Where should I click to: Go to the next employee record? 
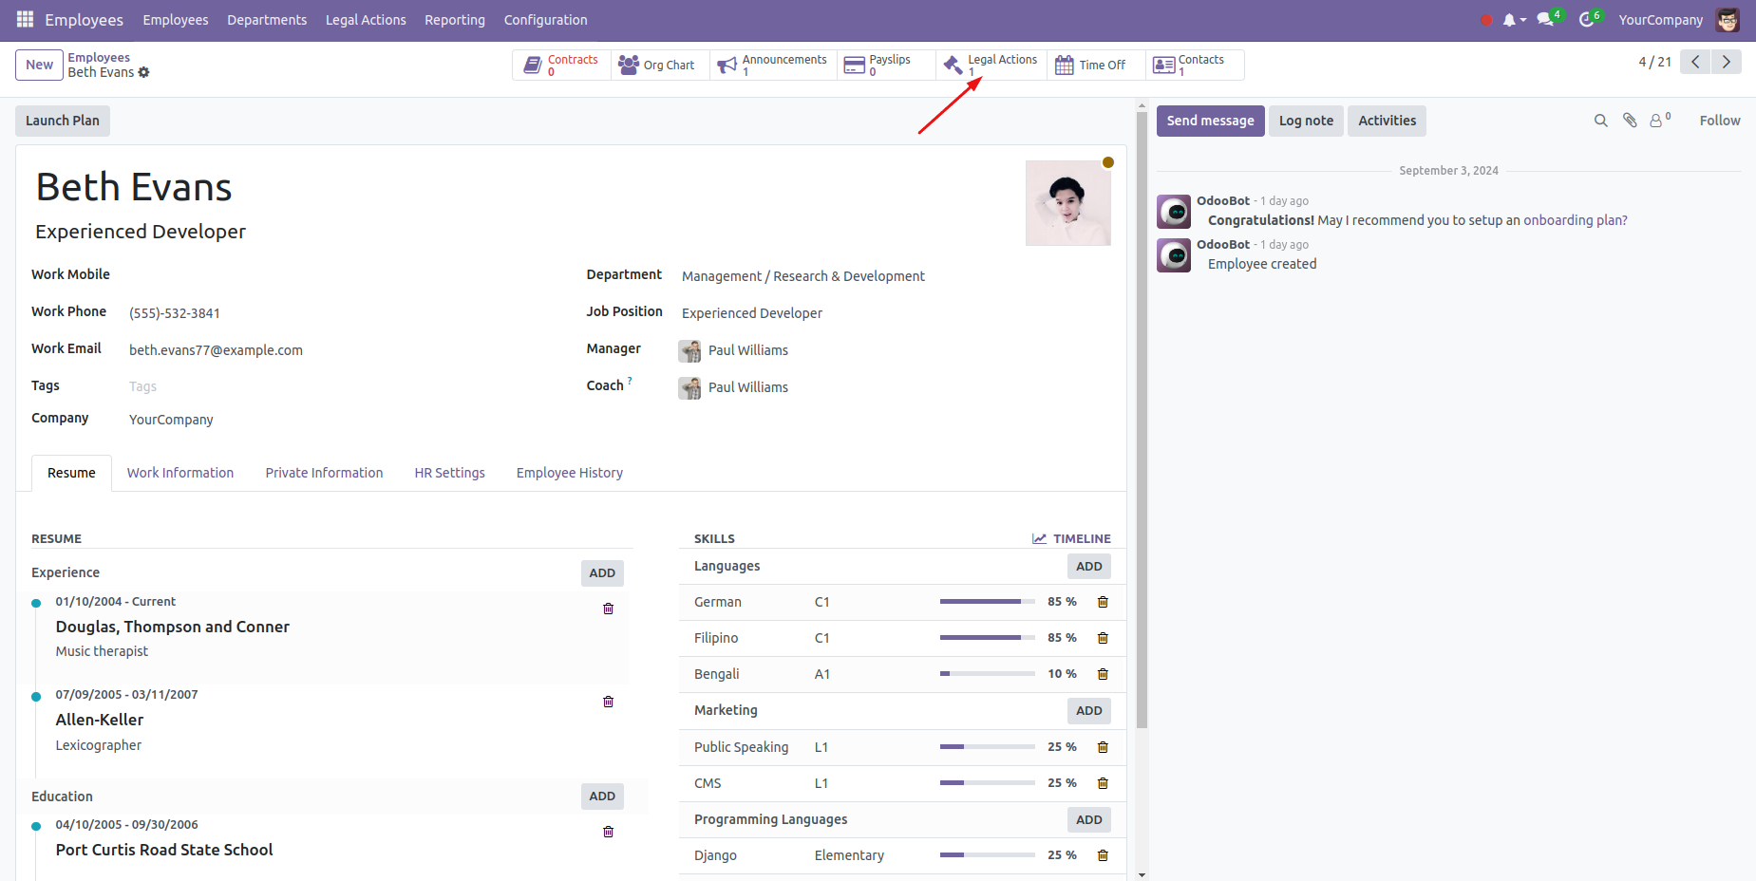(x=1726, y=62)
